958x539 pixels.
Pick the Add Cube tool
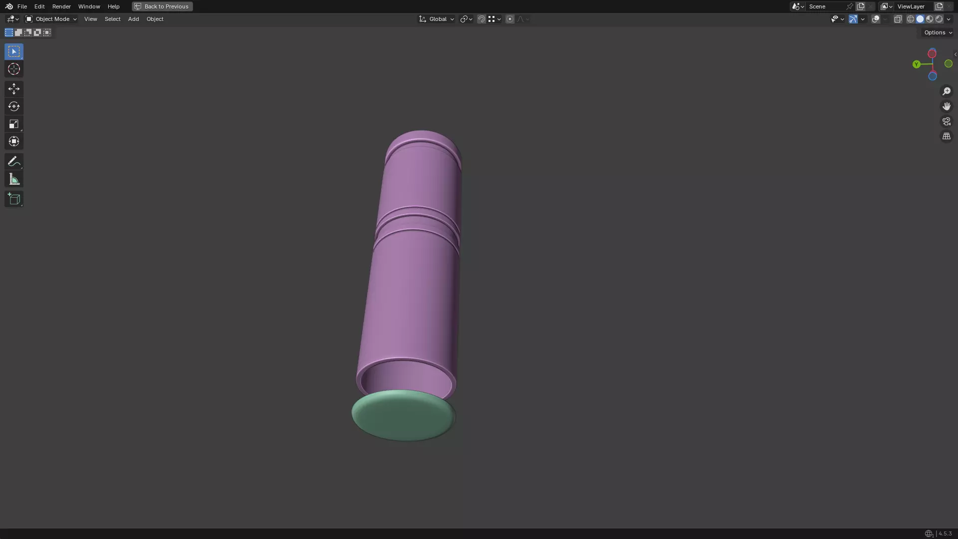pos(13,199)
